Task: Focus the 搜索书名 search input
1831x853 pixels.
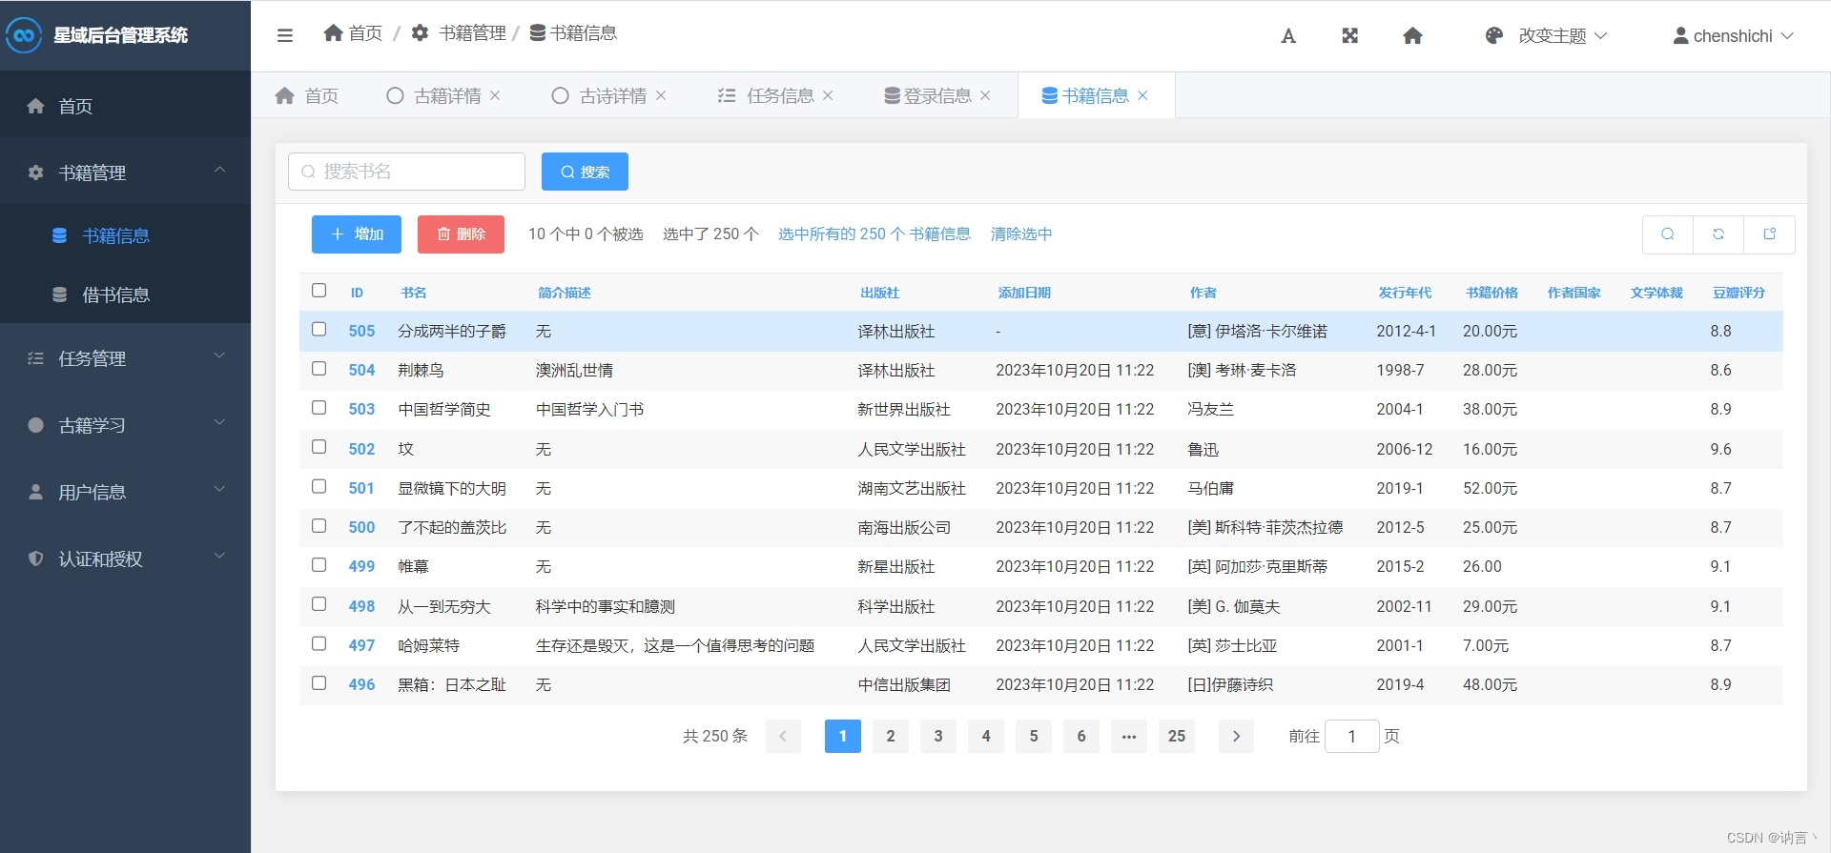Action: 406,172
